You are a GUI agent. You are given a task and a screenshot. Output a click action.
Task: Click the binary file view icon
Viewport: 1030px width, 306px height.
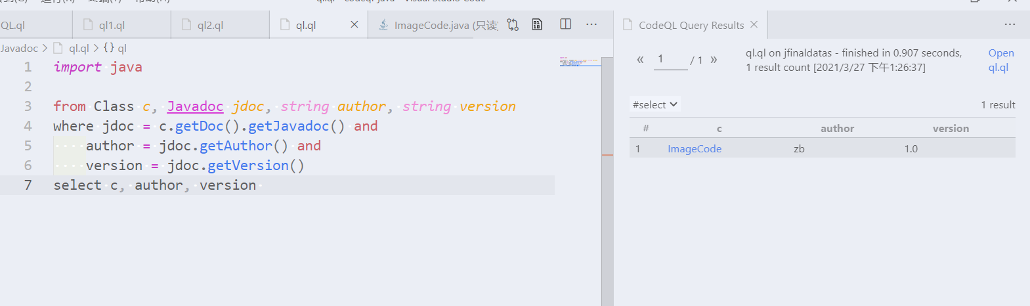point(537,25)
